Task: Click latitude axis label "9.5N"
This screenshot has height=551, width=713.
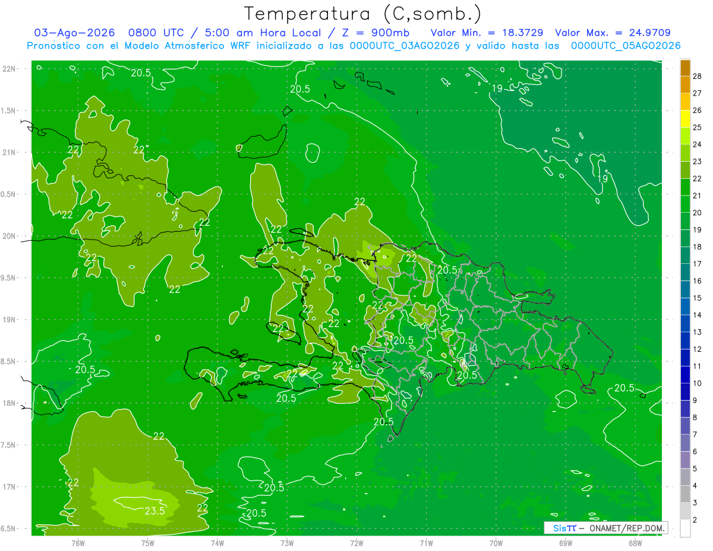Action: click(x=9, y=278)
